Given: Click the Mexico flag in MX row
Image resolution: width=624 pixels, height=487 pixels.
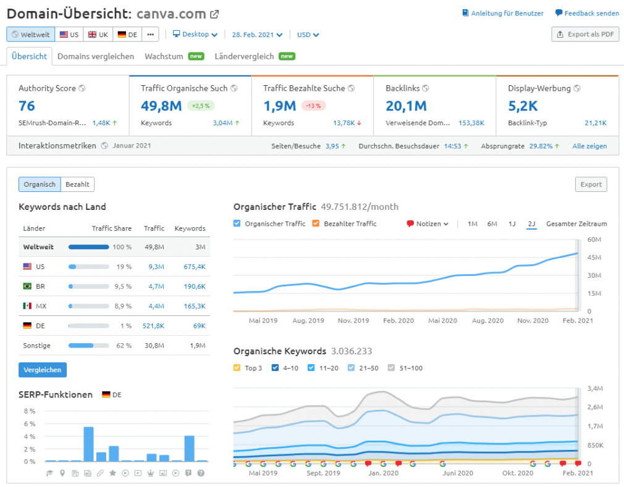Looking at the screenshot, I should tap(27, 306).
